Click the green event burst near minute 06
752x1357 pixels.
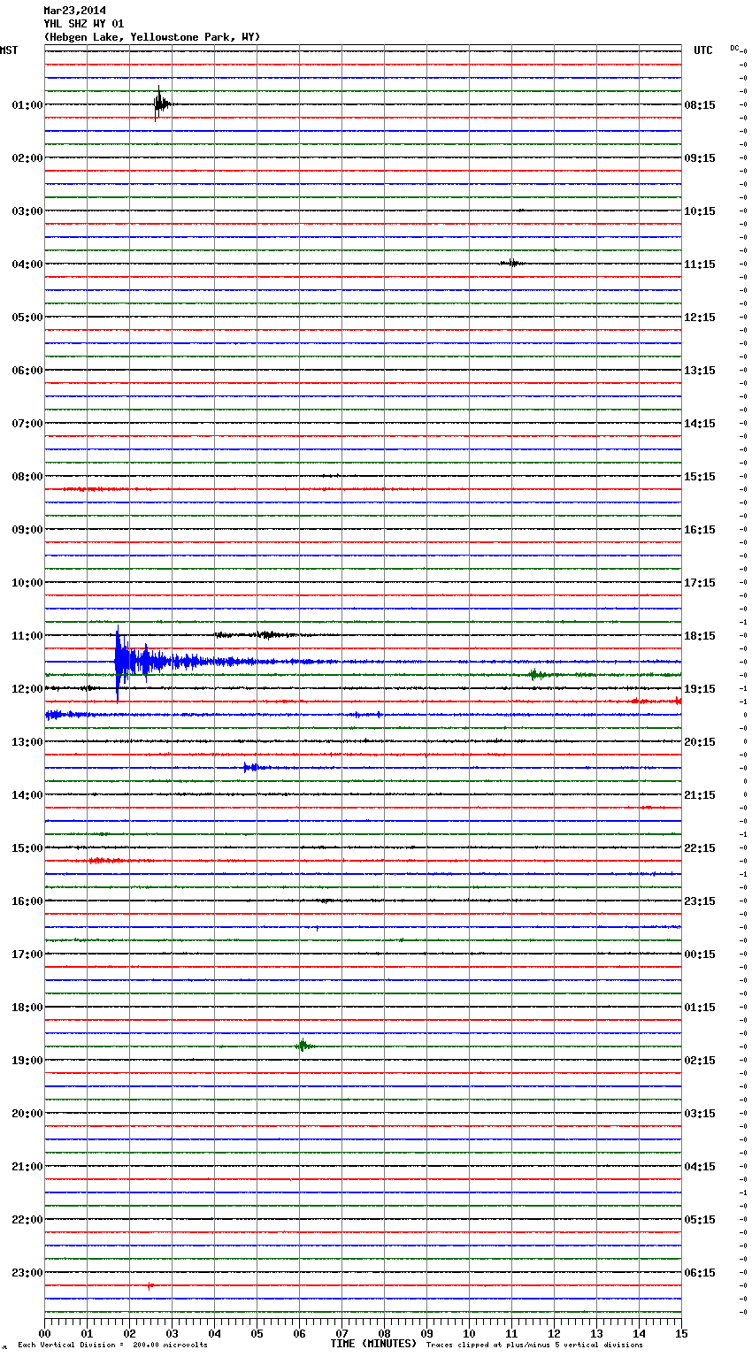(303, 1046)
